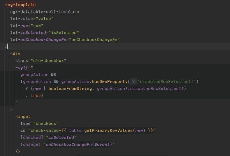Click the booleanFromString pipe name
The image size is (230, 156).
(x=70, y=89)
